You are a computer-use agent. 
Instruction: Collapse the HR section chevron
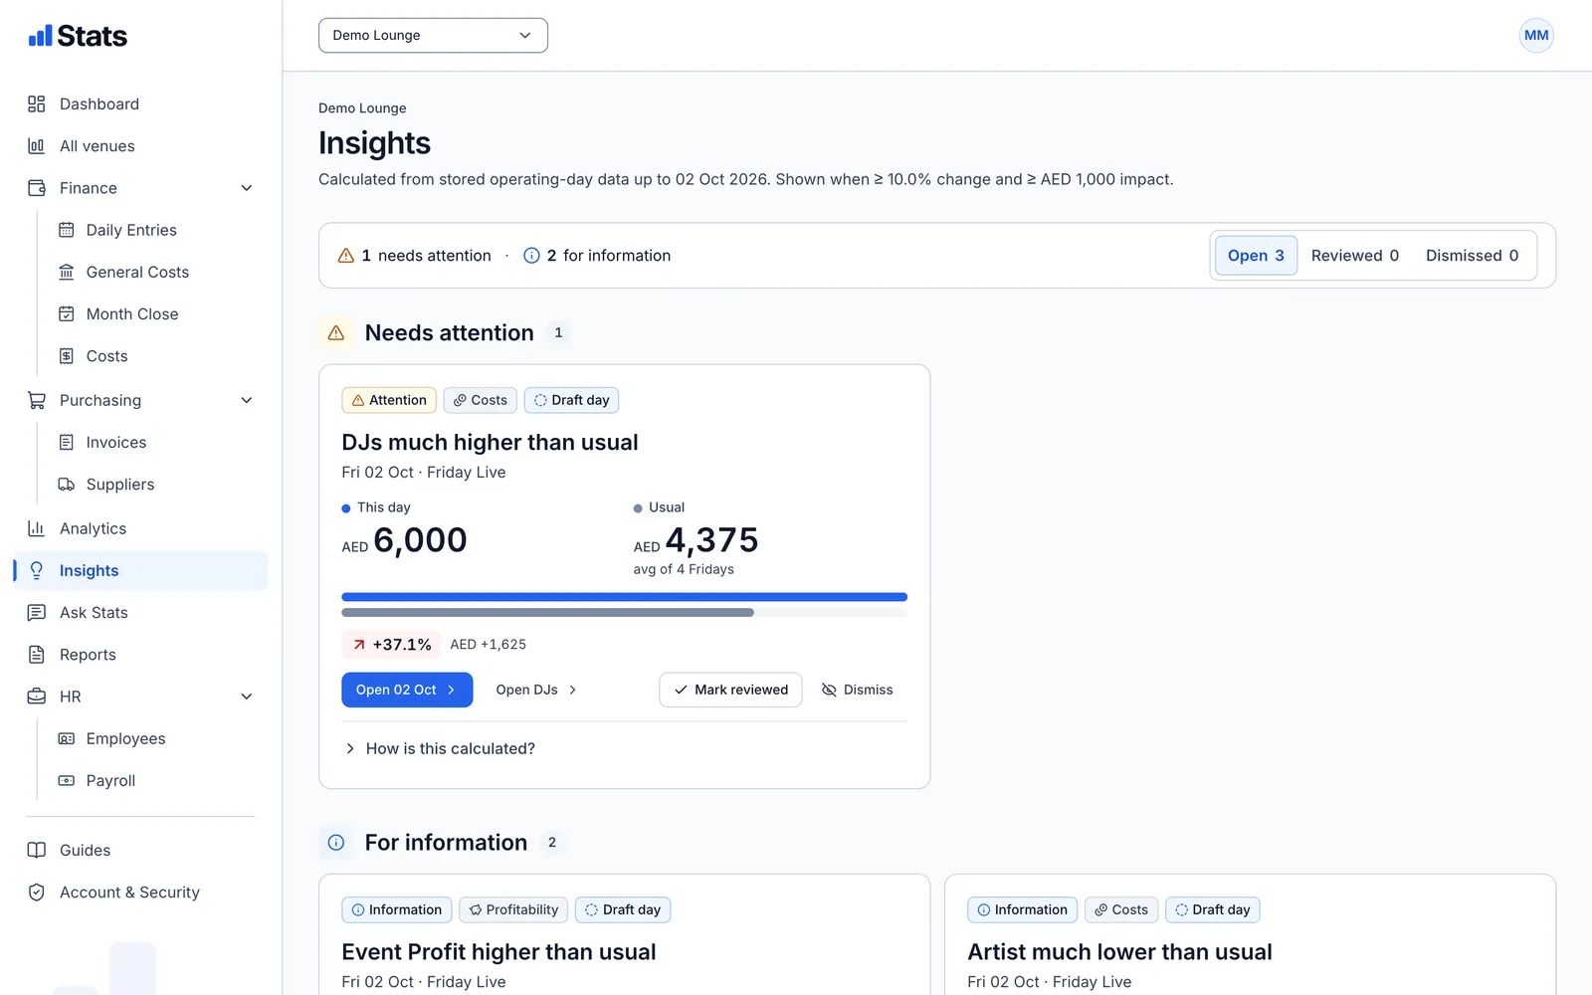click(x=247, y=696)
